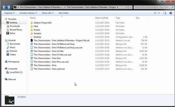
Task: Click folder icon beside Samples
Action: tap(32, 33)
